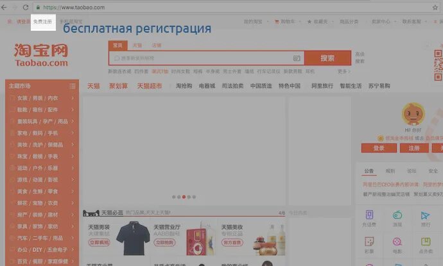This screenshot has height=266, width=443.
Task: Click the list icon in 主题市场 header
Action: [73, 86]
